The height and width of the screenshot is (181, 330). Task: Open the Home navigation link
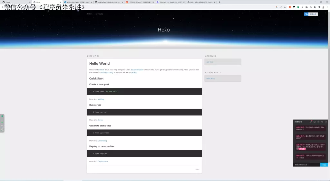click(x=89, y=14)
